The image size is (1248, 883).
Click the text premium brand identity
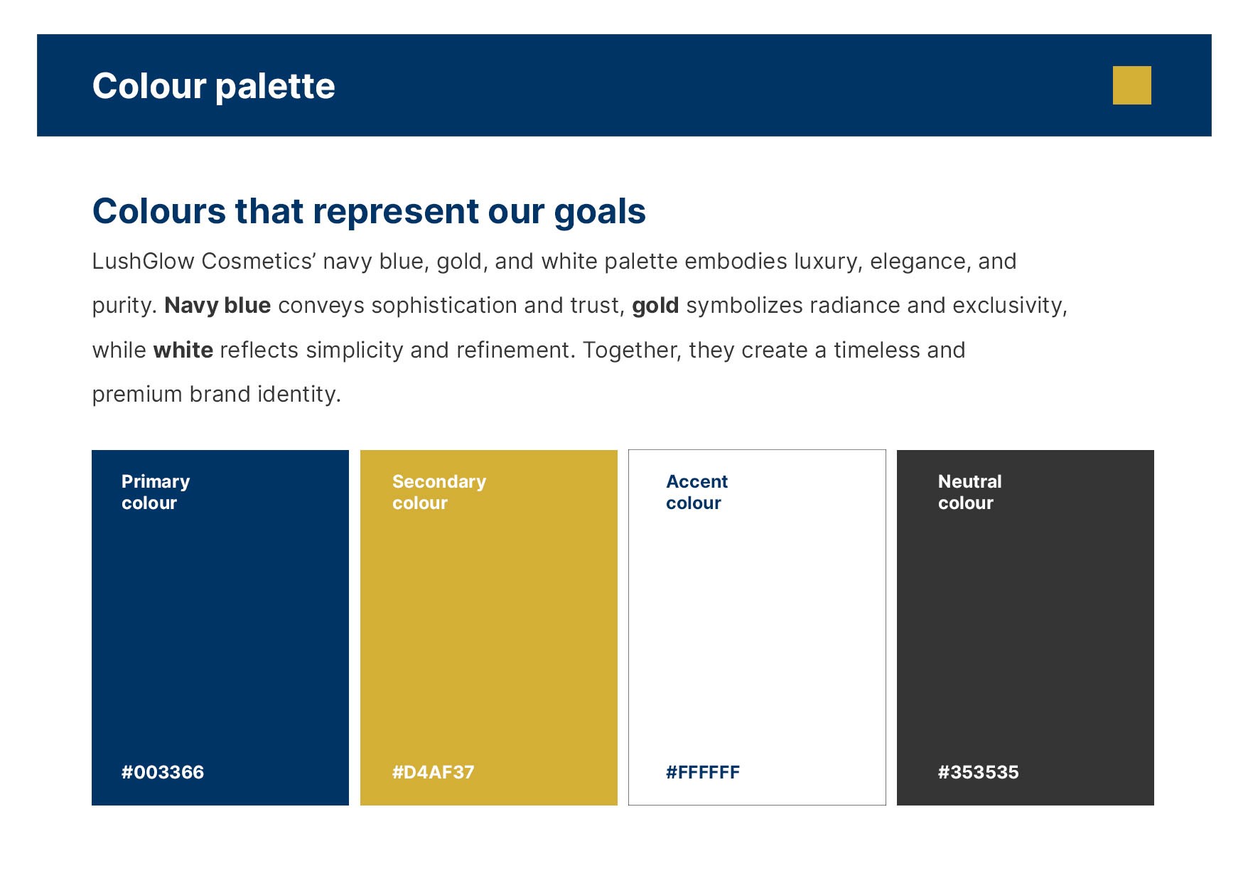[217, 395]
